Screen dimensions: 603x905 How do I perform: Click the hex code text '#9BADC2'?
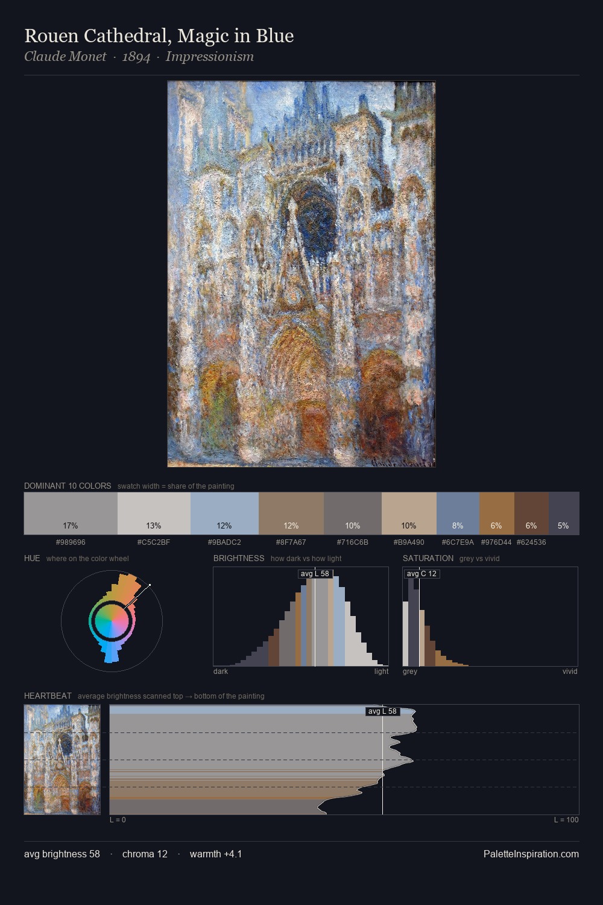224,542
